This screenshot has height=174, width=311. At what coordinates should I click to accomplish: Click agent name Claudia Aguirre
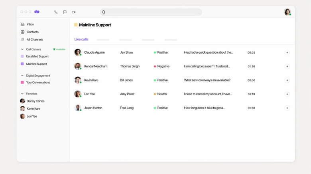94,52
